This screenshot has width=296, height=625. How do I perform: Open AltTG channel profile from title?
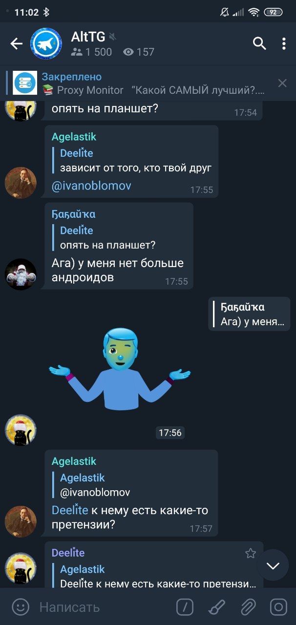pos(88,37)
